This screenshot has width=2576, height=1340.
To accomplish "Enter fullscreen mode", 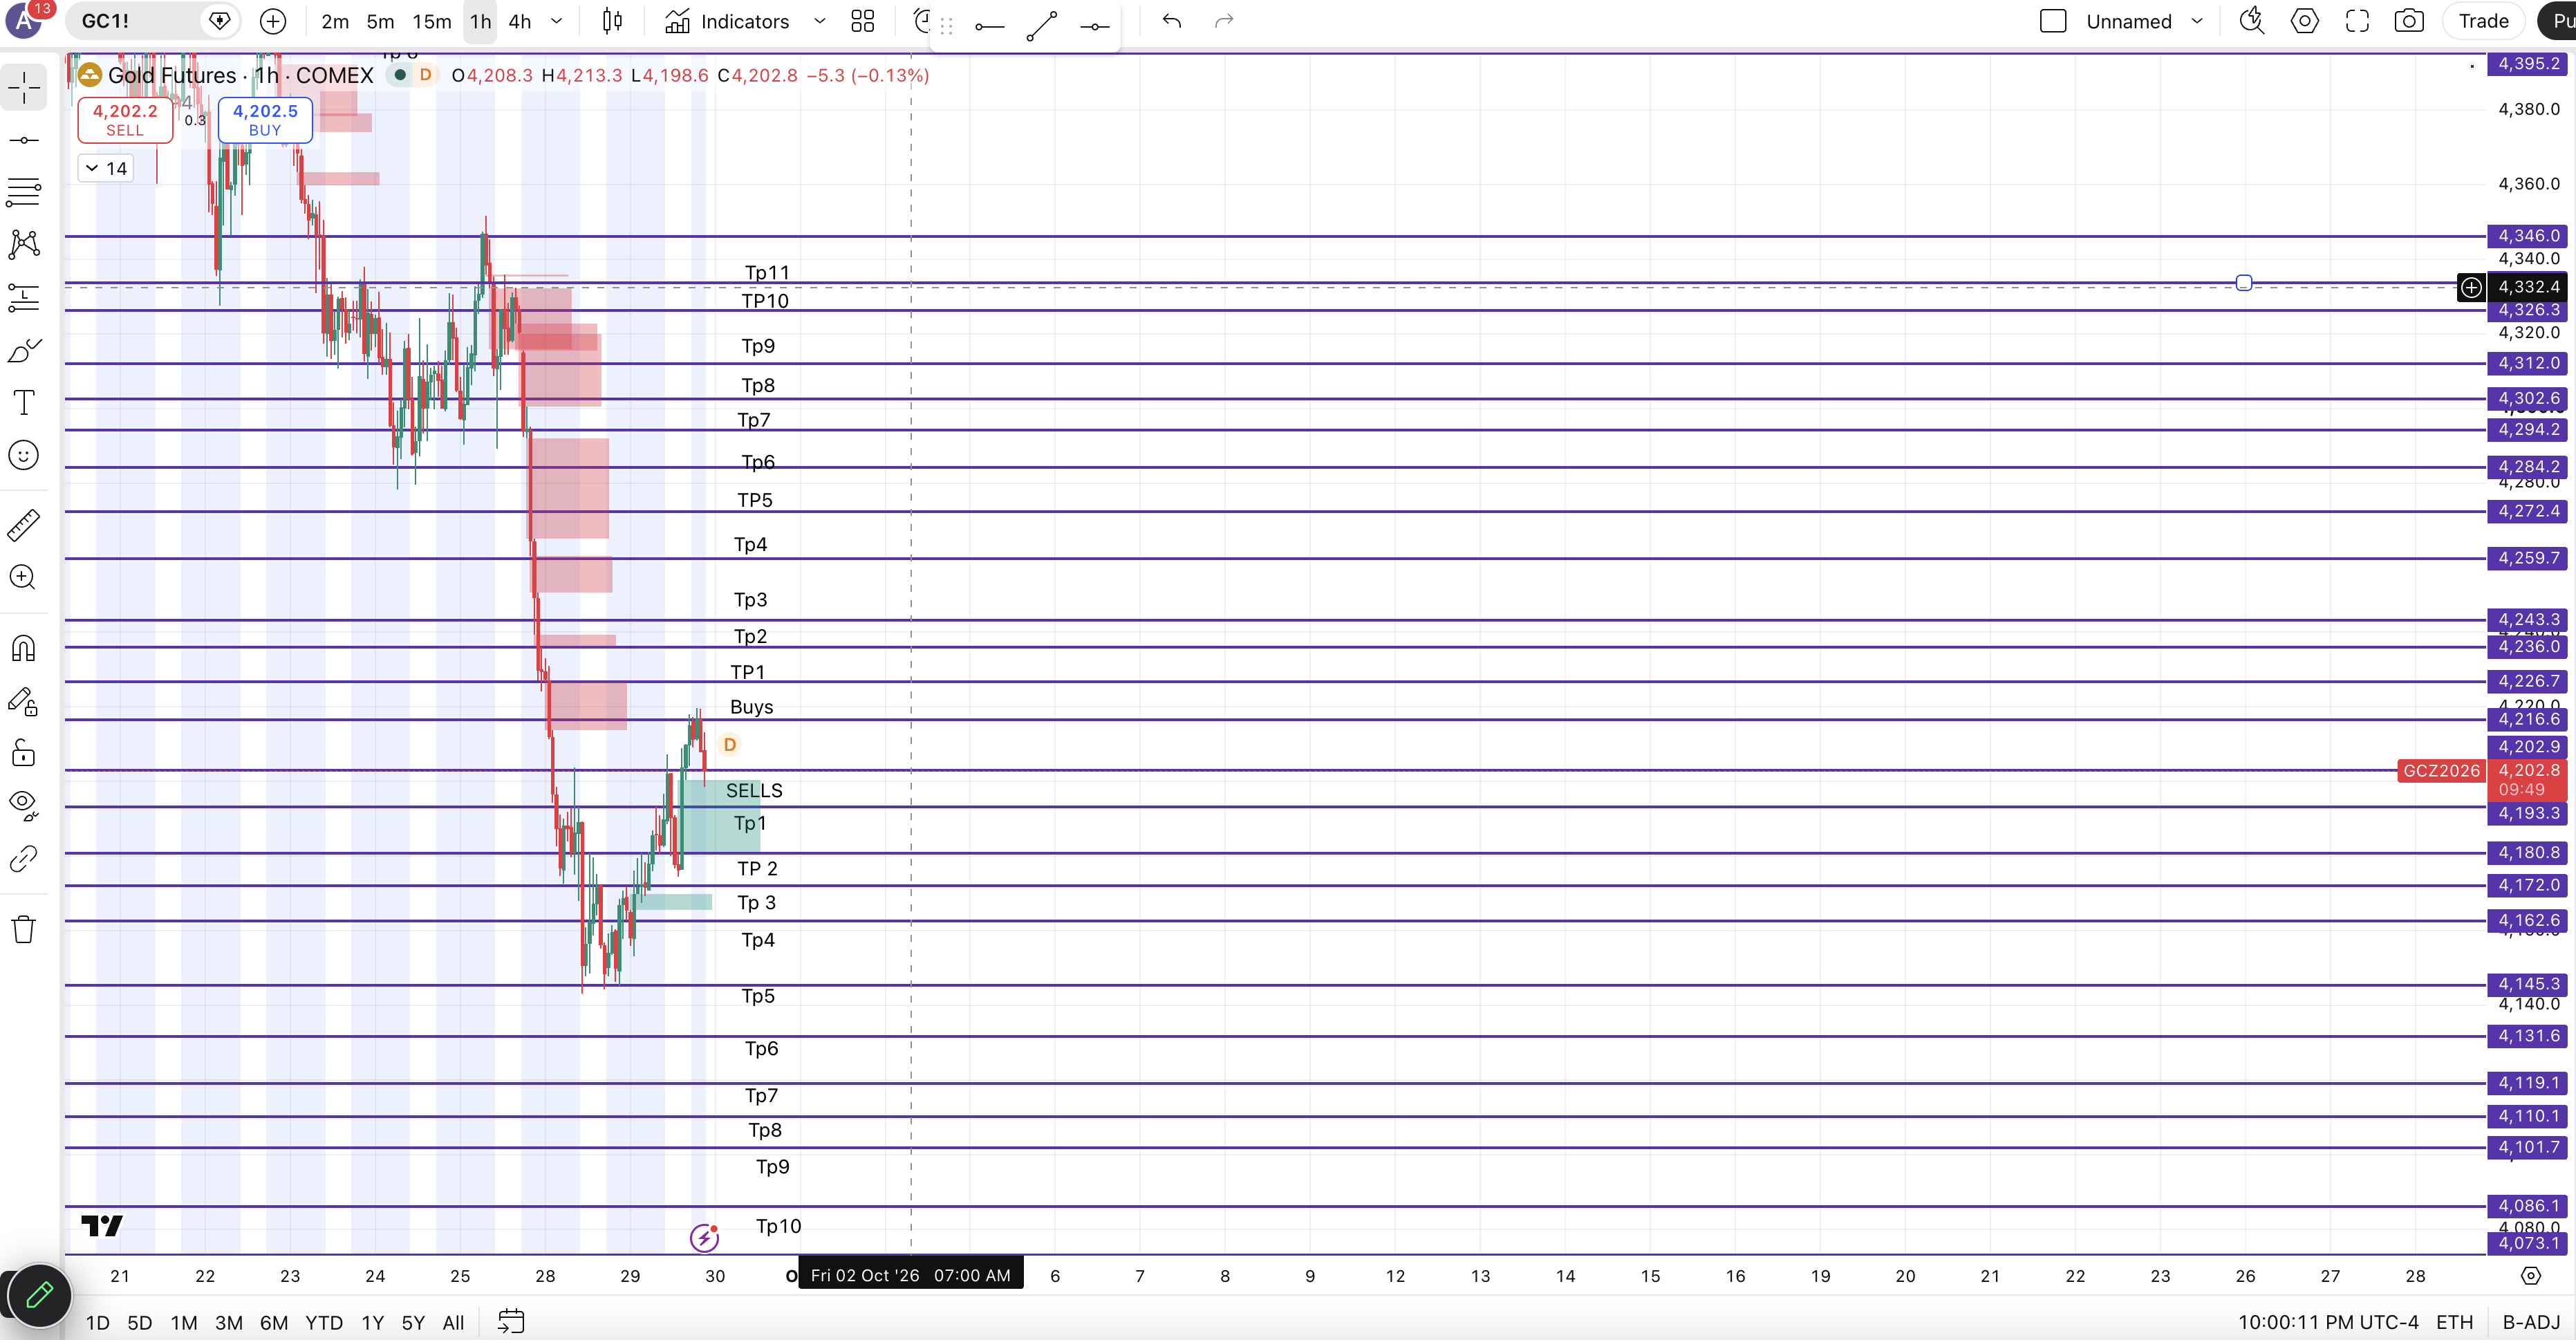I will click(2357, 21).
